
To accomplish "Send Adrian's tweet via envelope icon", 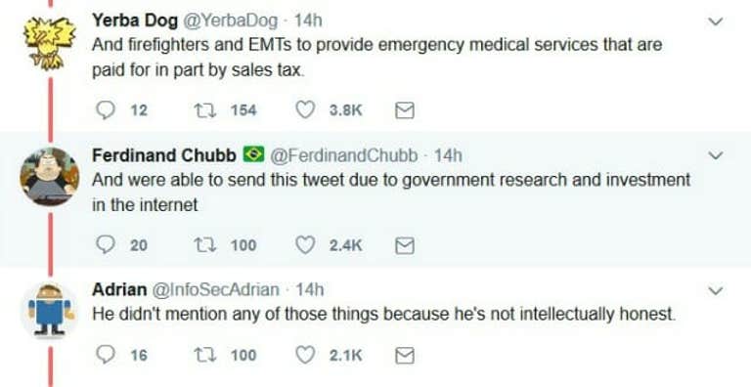I will tap(404, 356).
